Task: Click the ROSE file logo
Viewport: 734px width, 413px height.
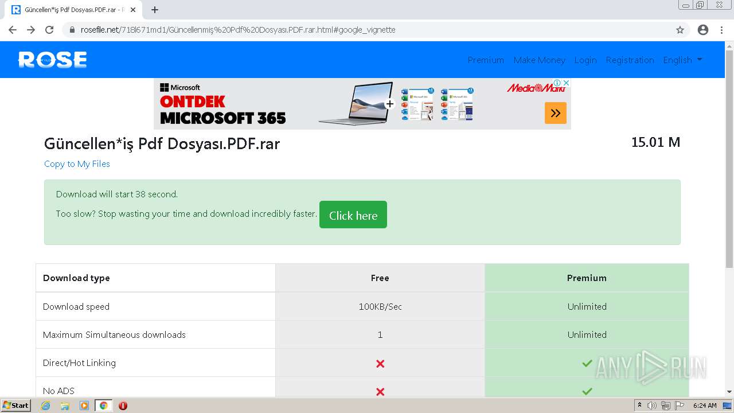Action: point(52,60)
